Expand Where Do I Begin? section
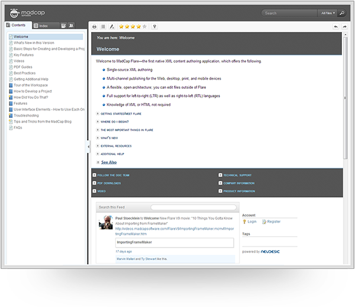Viewport: 355px width, 308px height. 112,121
